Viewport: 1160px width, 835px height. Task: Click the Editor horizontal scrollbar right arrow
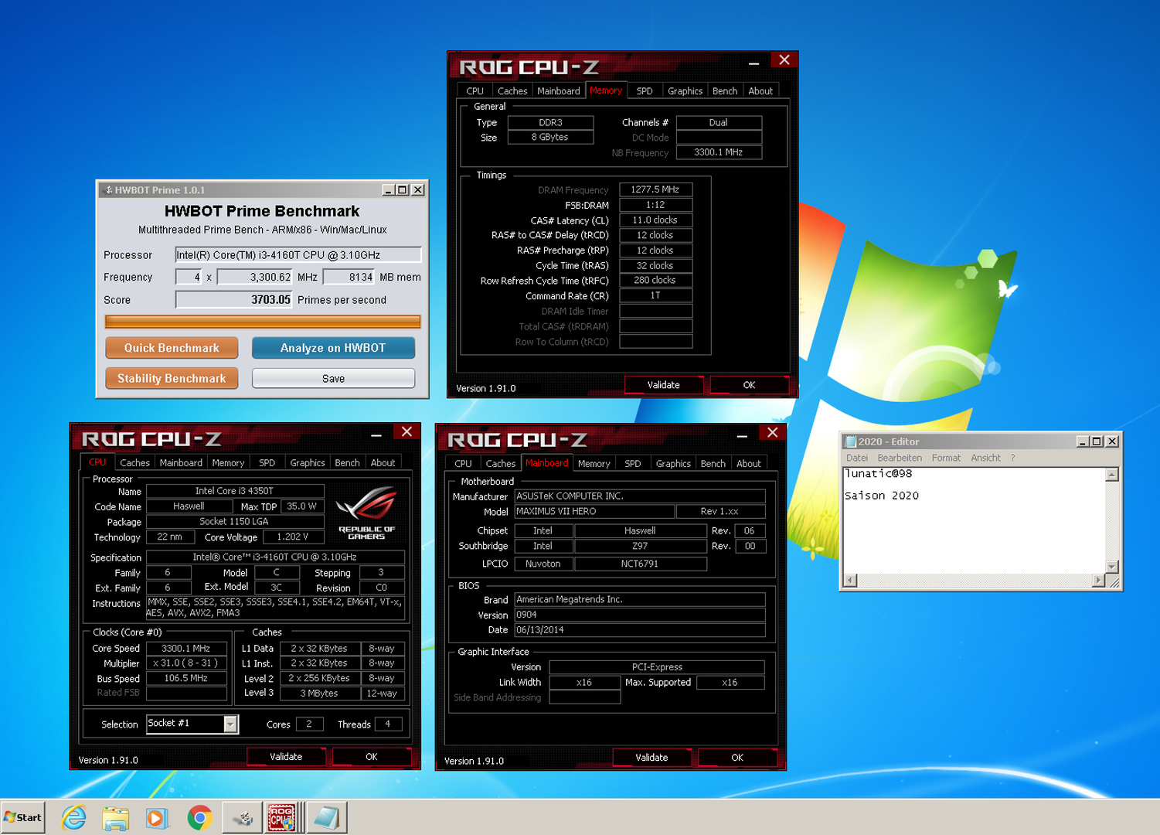1098,581
